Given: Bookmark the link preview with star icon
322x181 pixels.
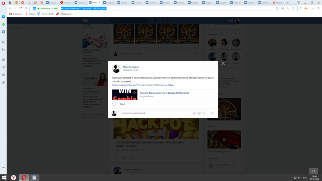Looking at the screenshot, I should tap(134, 93).
